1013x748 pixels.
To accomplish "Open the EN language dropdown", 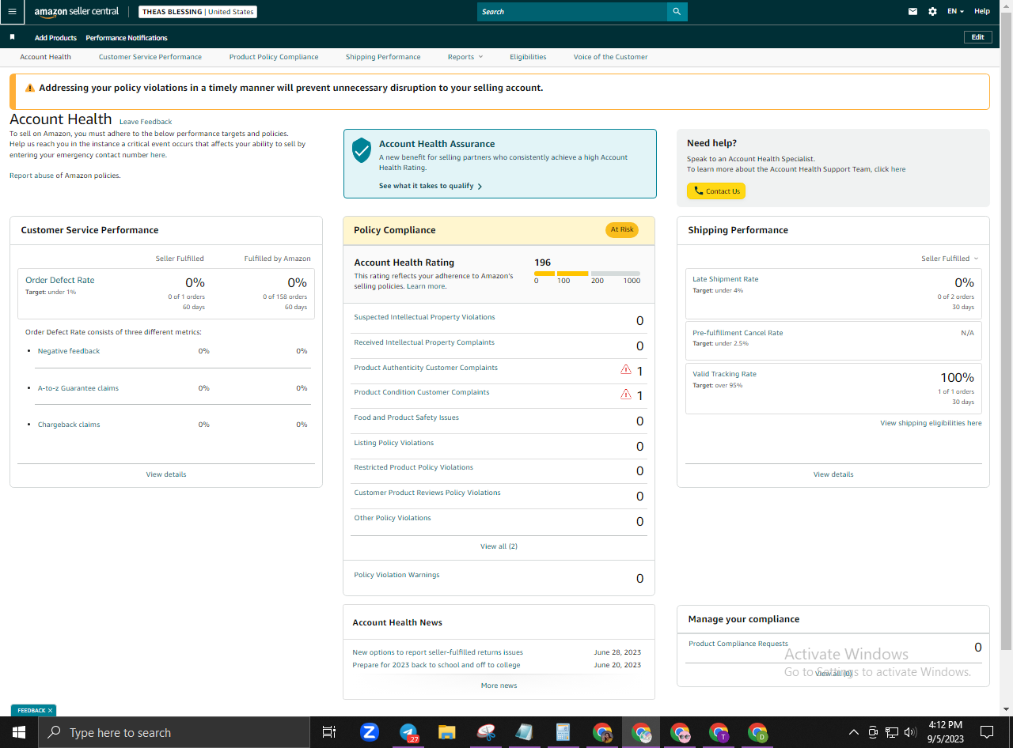I will 955,12.
